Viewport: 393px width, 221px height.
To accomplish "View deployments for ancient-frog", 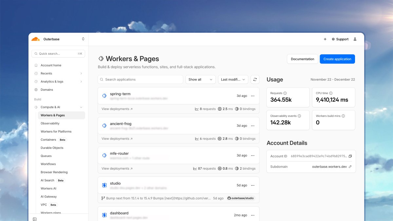I will click(x=117, y=139).
